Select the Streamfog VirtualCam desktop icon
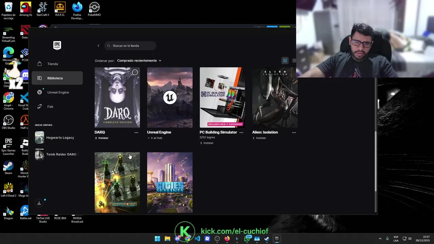 tap(8, 35)
